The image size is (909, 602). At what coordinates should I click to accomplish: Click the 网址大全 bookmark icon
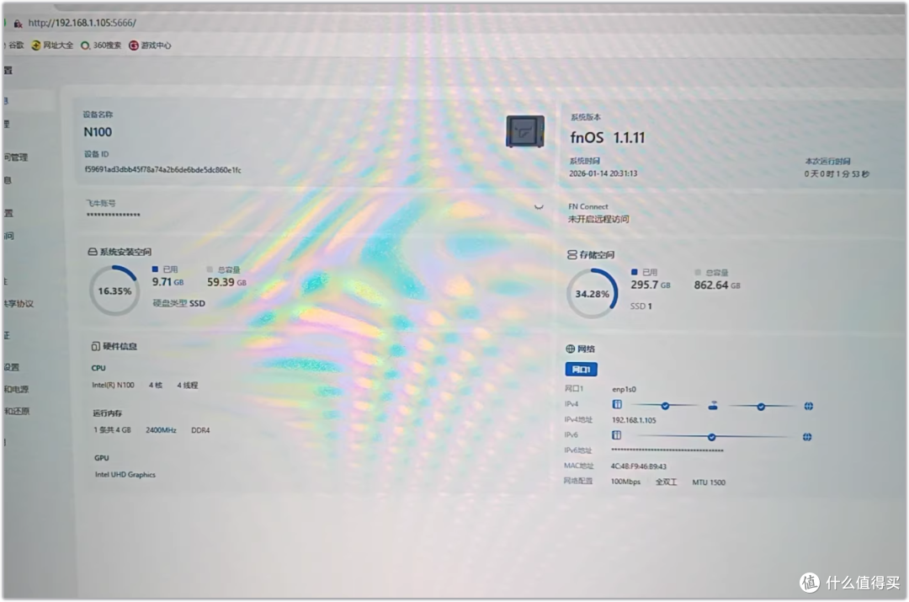click(x=36, y=45)
